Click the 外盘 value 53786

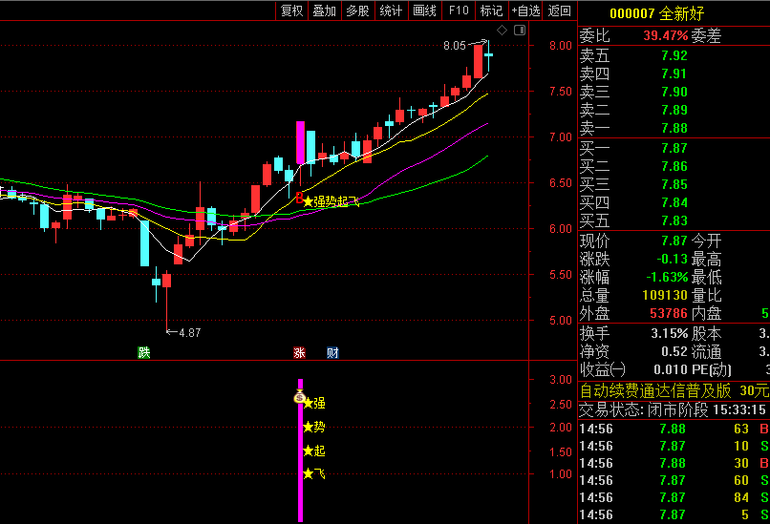click(x=669, y=313)
